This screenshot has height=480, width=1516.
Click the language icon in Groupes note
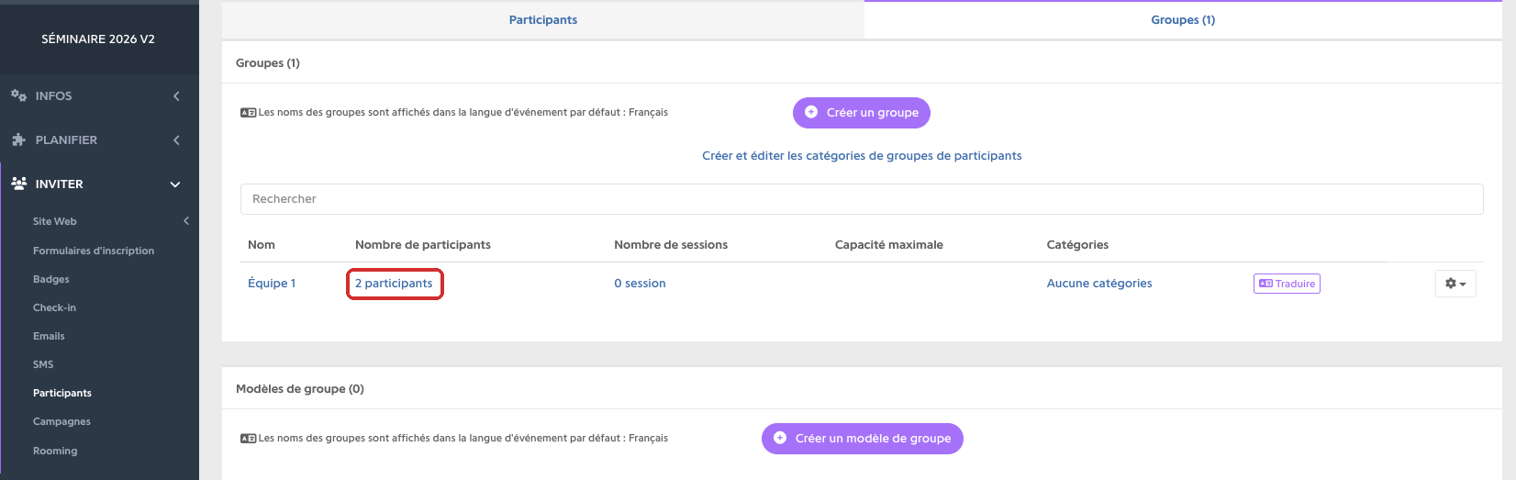click(x=248, y=113)
